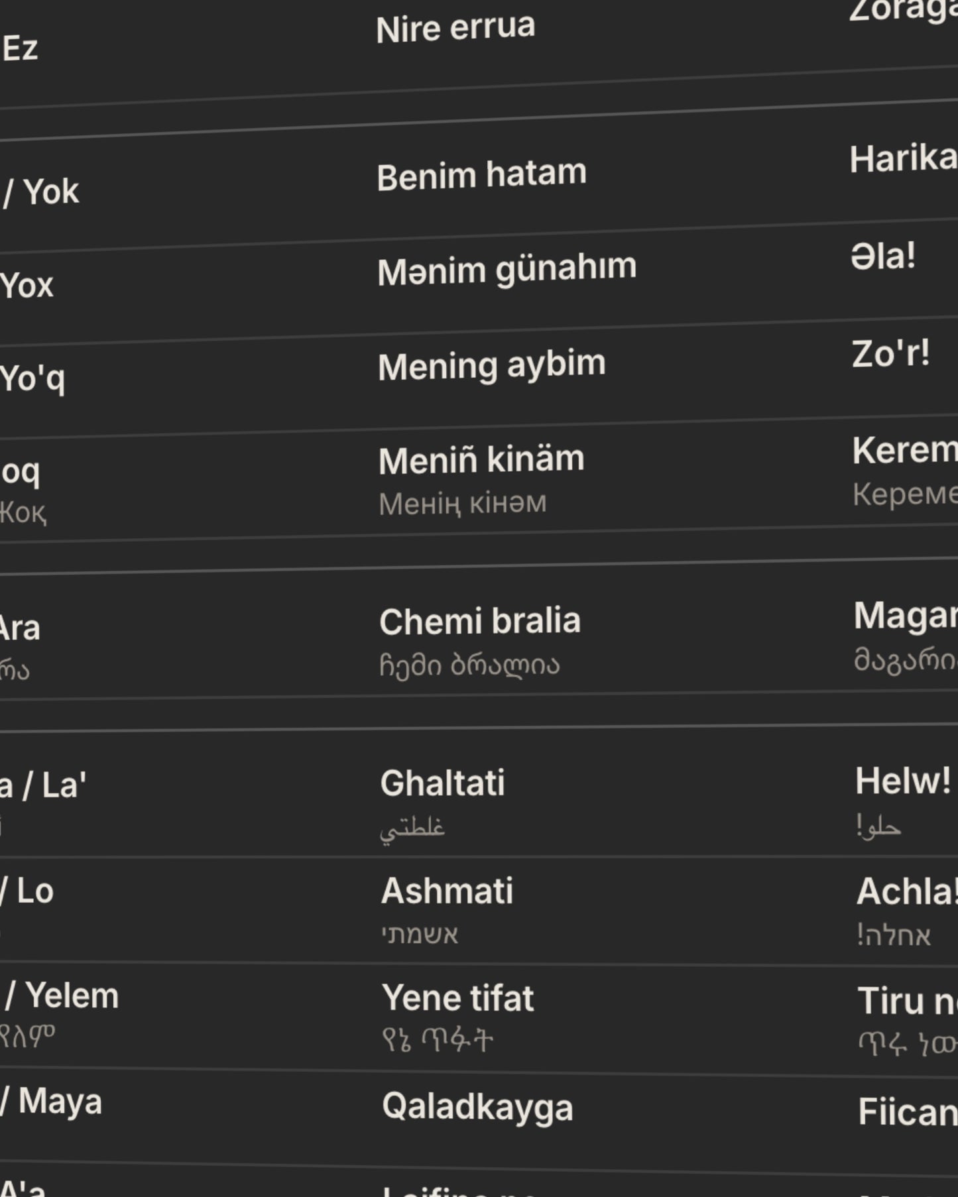
Task: Select the "Yox" word
Action: (x=27, y=286)
